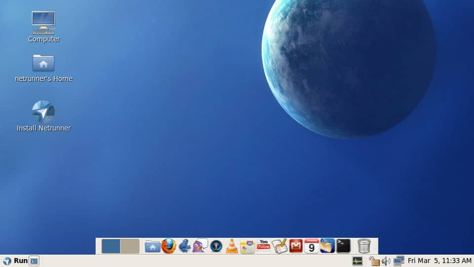Launch Firefox from the dock
The width and height of the screenshot is (474, 267).
click(169, 246)
